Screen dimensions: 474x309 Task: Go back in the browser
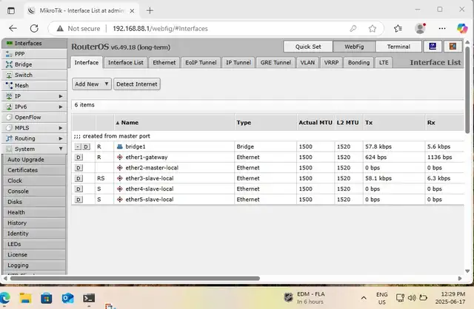(x=13, y=28)
